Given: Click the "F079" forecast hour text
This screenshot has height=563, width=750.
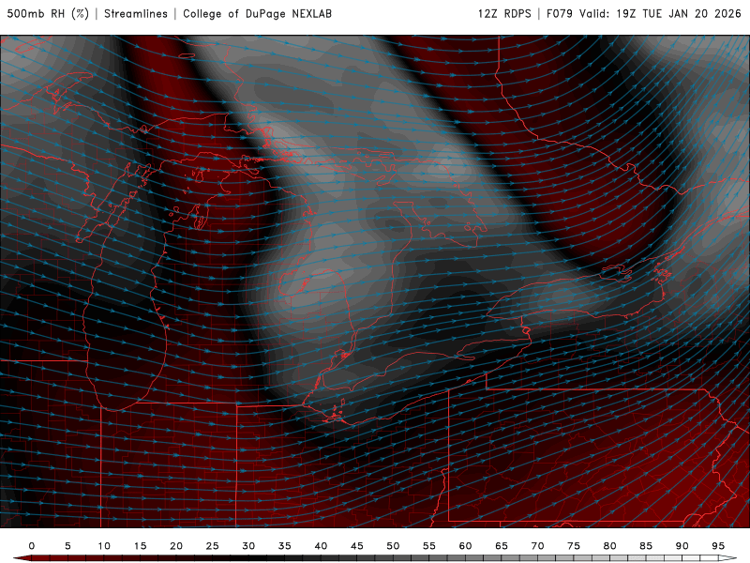Looking at the screenshot, I should click(560, 13).
